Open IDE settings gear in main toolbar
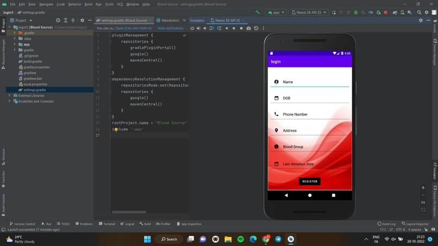The width and height of the screenshot is (438, 246). (x=427, y=12)
